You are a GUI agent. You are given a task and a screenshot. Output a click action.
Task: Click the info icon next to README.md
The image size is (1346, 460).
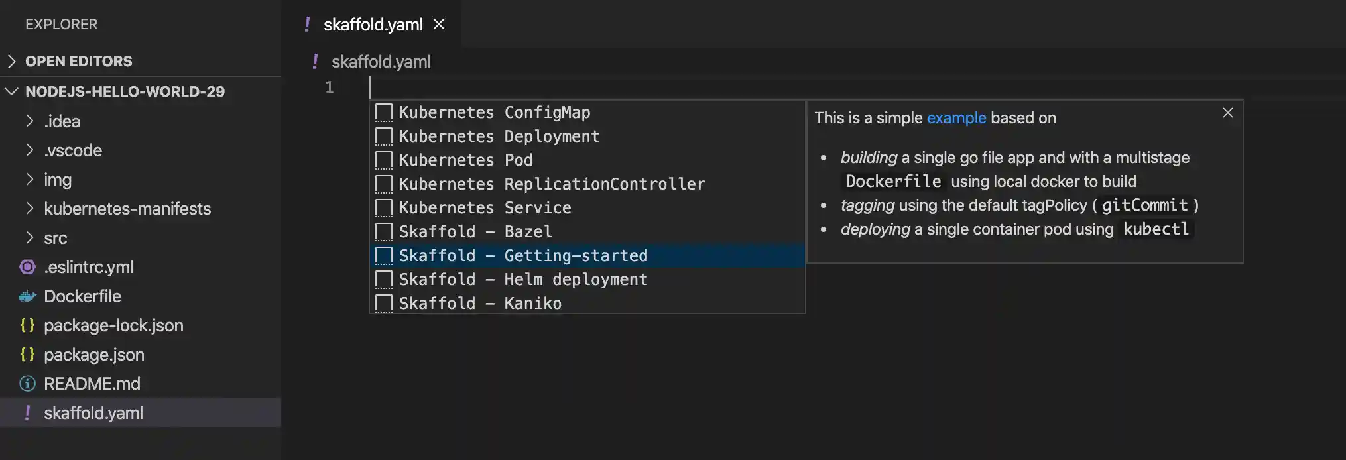point(27,384)
